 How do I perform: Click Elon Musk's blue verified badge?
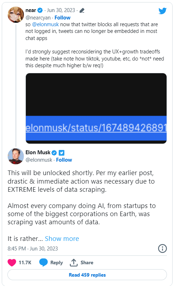pos(54,152)
